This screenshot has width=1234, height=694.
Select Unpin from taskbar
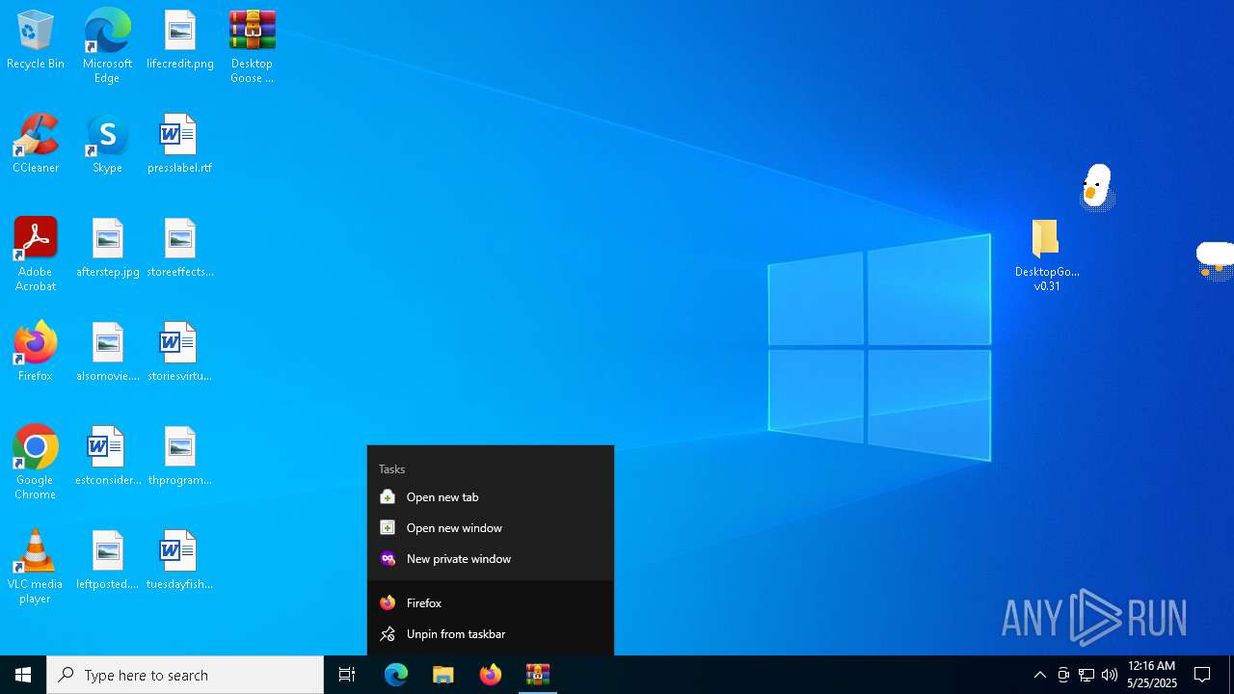(x=491, y=634)
